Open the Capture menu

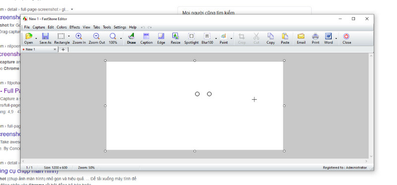click(x=39, y=27)
